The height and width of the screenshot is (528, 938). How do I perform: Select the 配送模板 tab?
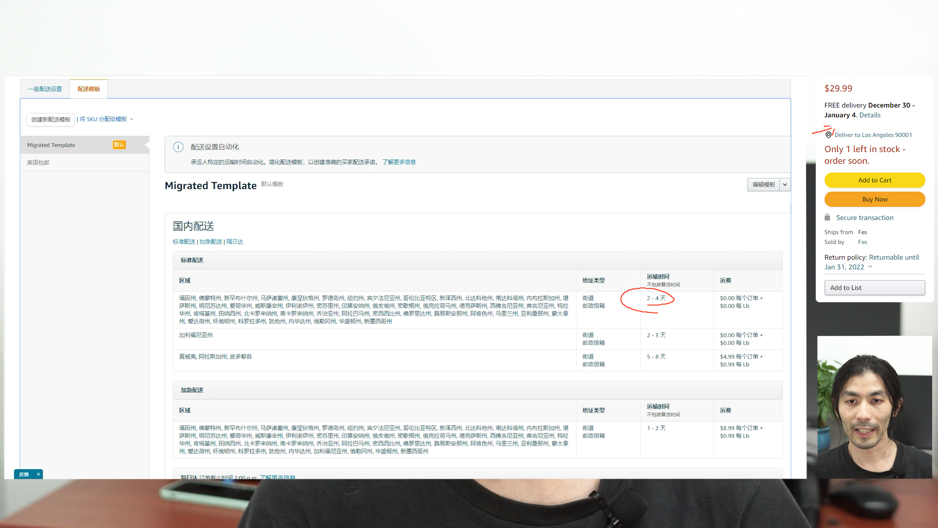[x=88, y=89]
